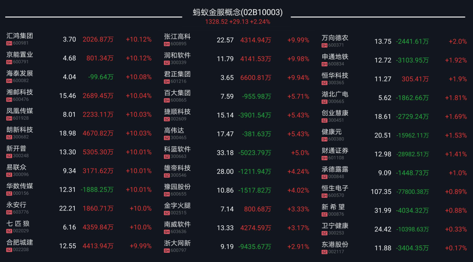This screenshot has height=262, width=473.
Task: Click 湘邮科技 change +10.04%
Action: (x=138, y=96)
